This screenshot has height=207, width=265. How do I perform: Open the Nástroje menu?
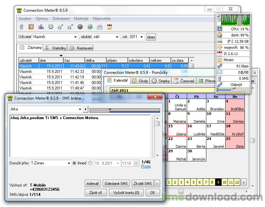81,19
